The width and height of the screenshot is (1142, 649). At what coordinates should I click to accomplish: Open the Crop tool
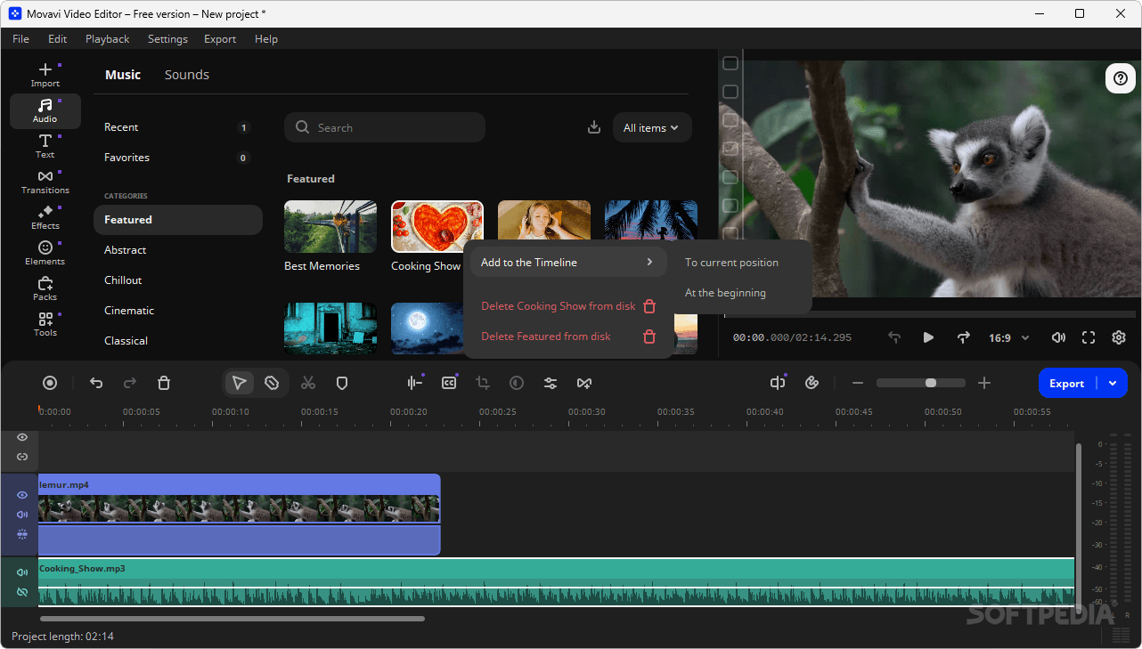pos(483,383)
